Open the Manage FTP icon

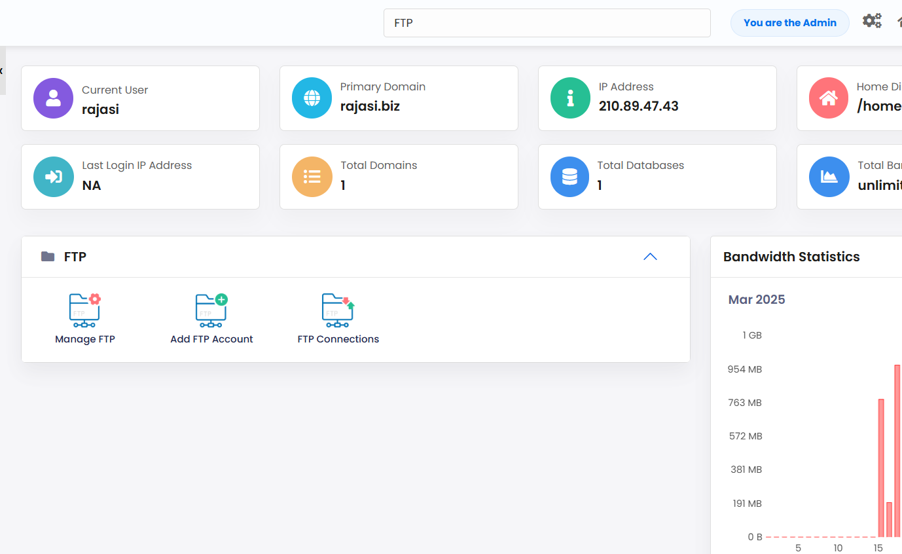[84, 310]
